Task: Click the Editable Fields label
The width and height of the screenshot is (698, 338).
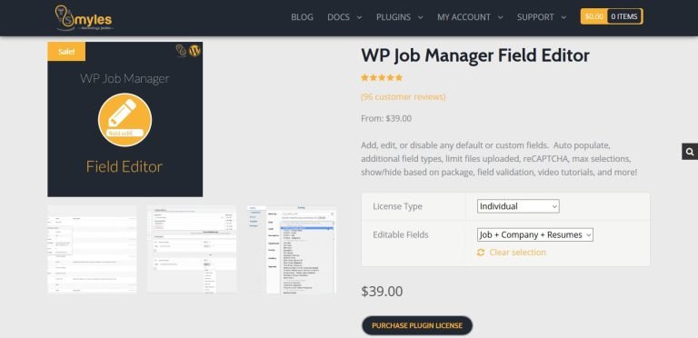Action: pos(401,234)
